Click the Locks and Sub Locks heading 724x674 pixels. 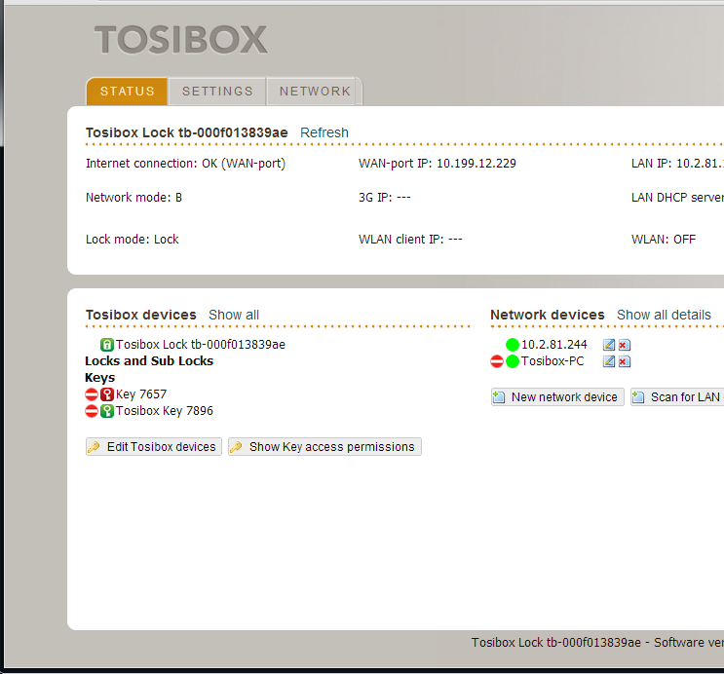(149, 361)
